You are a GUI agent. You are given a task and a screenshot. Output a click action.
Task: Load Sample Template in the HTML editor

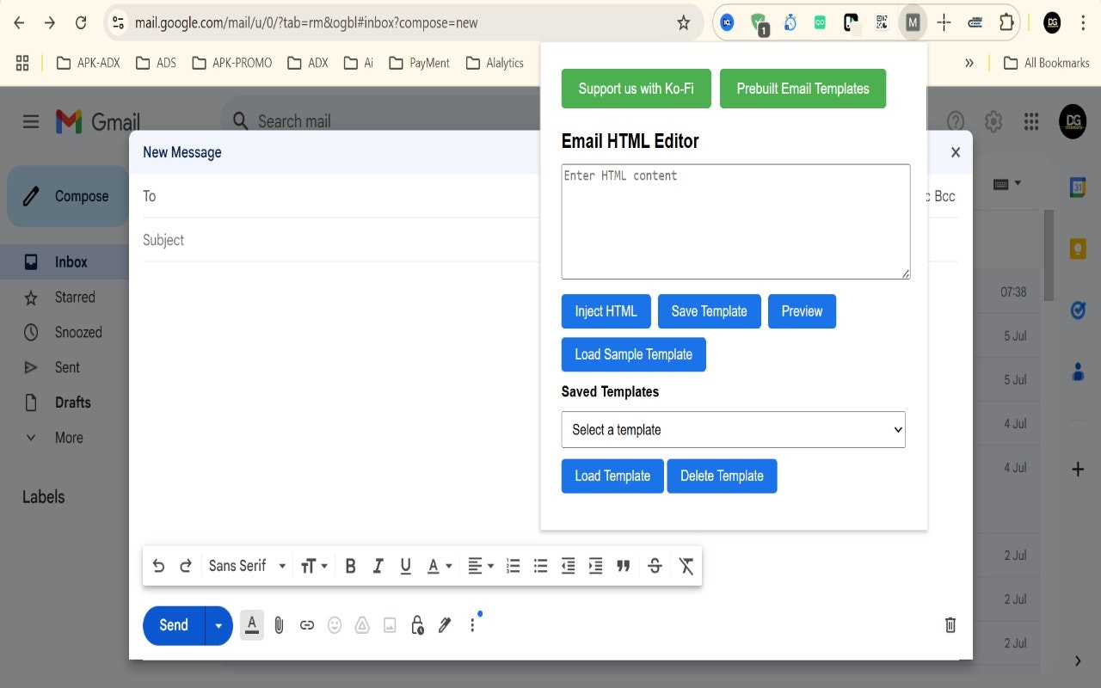[x=633, y=354]
